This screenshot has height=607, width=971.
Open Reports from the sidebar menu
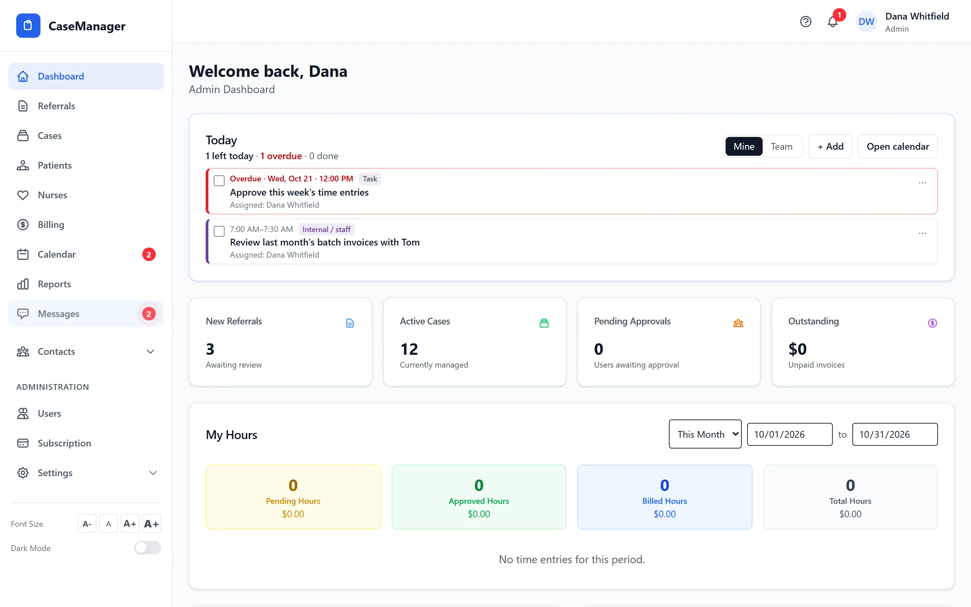click(x=86, y=284)
